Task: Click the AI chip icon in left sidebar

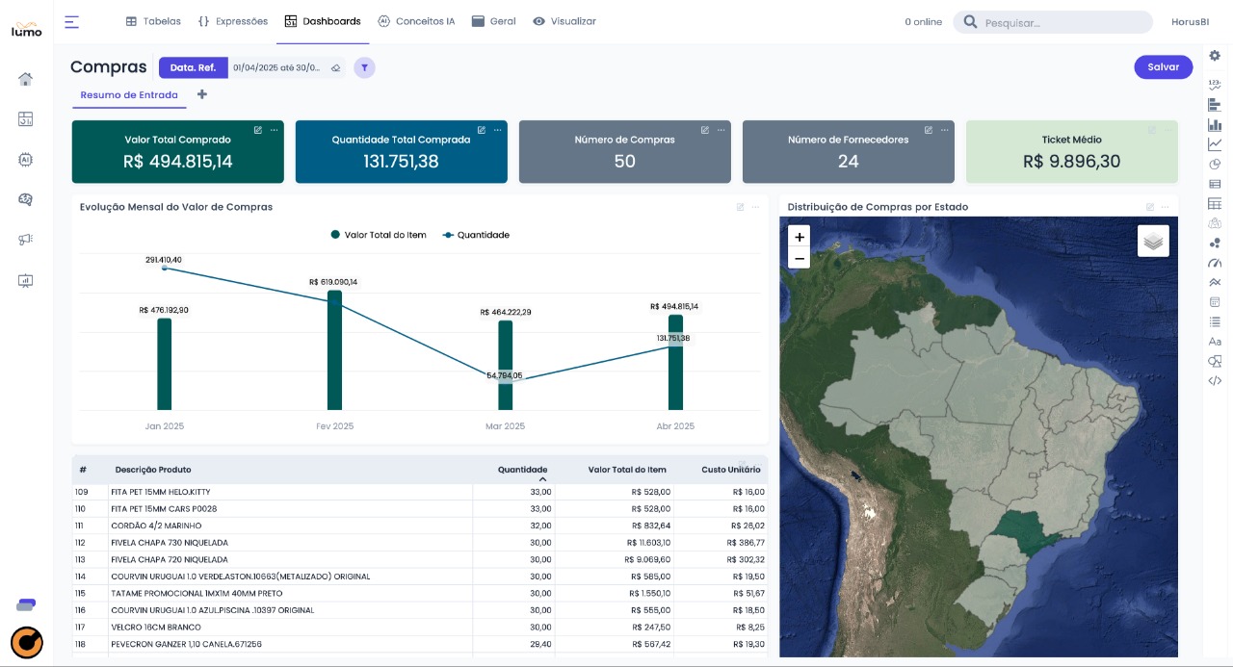Action: point(26,160)
